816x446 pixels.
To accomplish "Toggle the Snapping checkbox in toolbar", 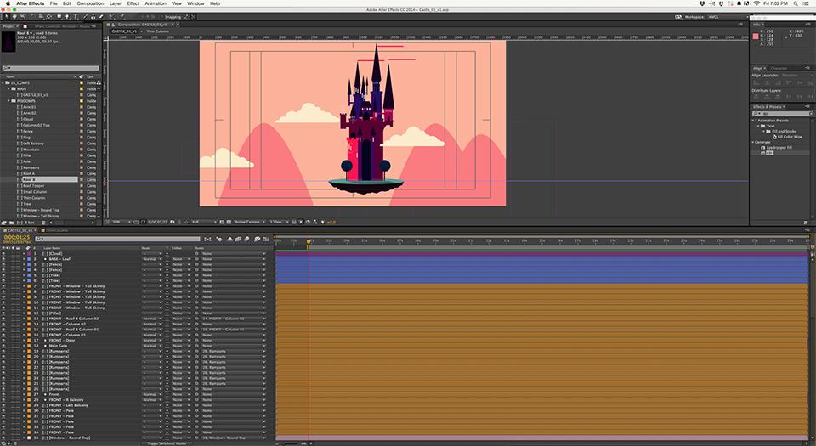I will [x=162, y=17].
